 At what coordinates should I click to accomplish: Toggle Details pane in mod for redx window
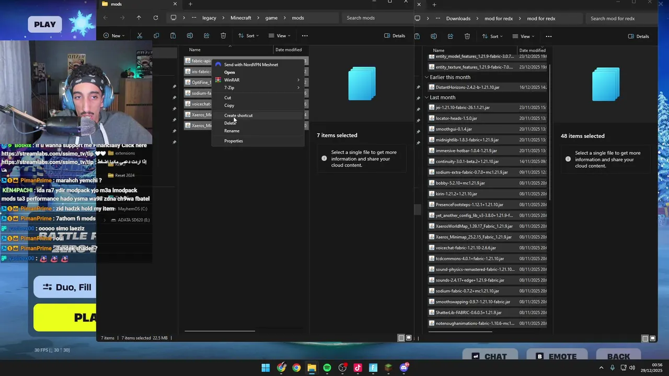pos(638,36)
